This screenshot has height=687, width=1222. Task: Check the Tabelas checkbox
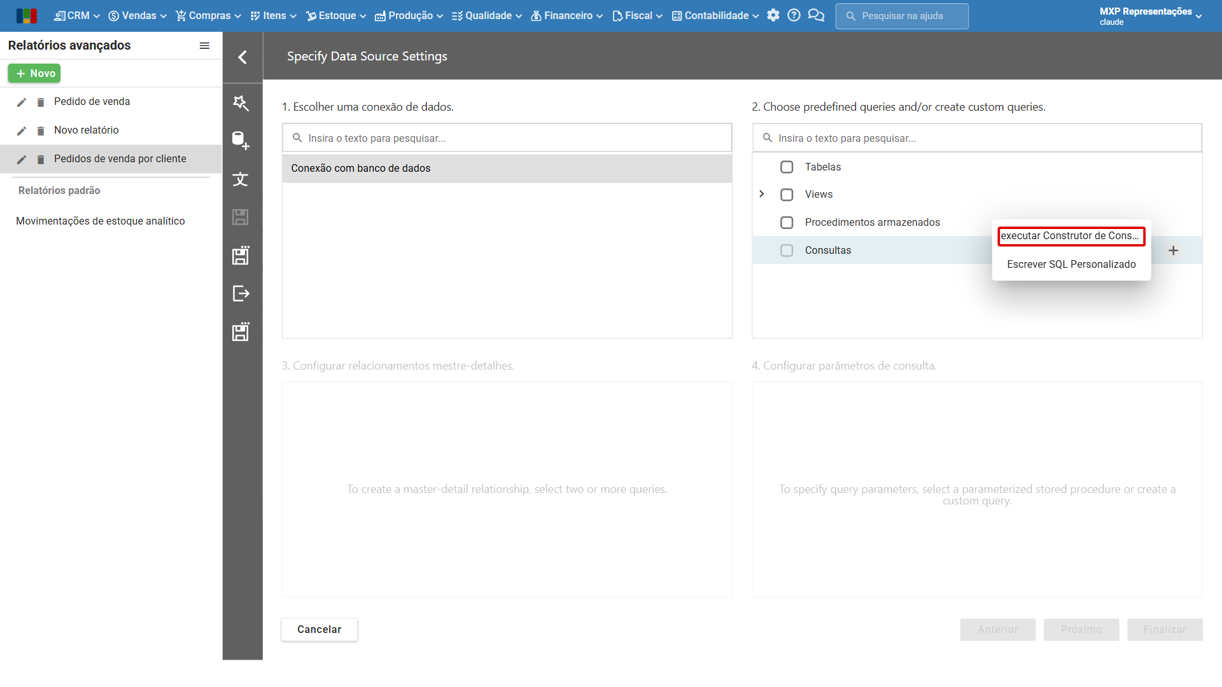coord(787,167)
